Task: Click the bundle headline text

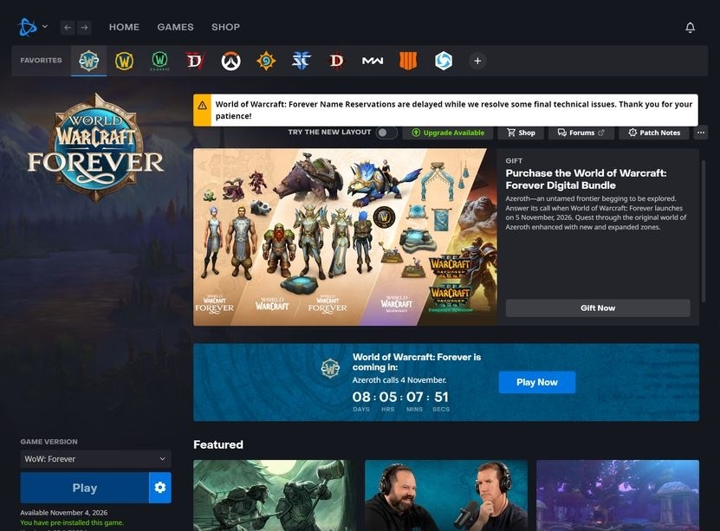Action: click(x=586, y=179)
